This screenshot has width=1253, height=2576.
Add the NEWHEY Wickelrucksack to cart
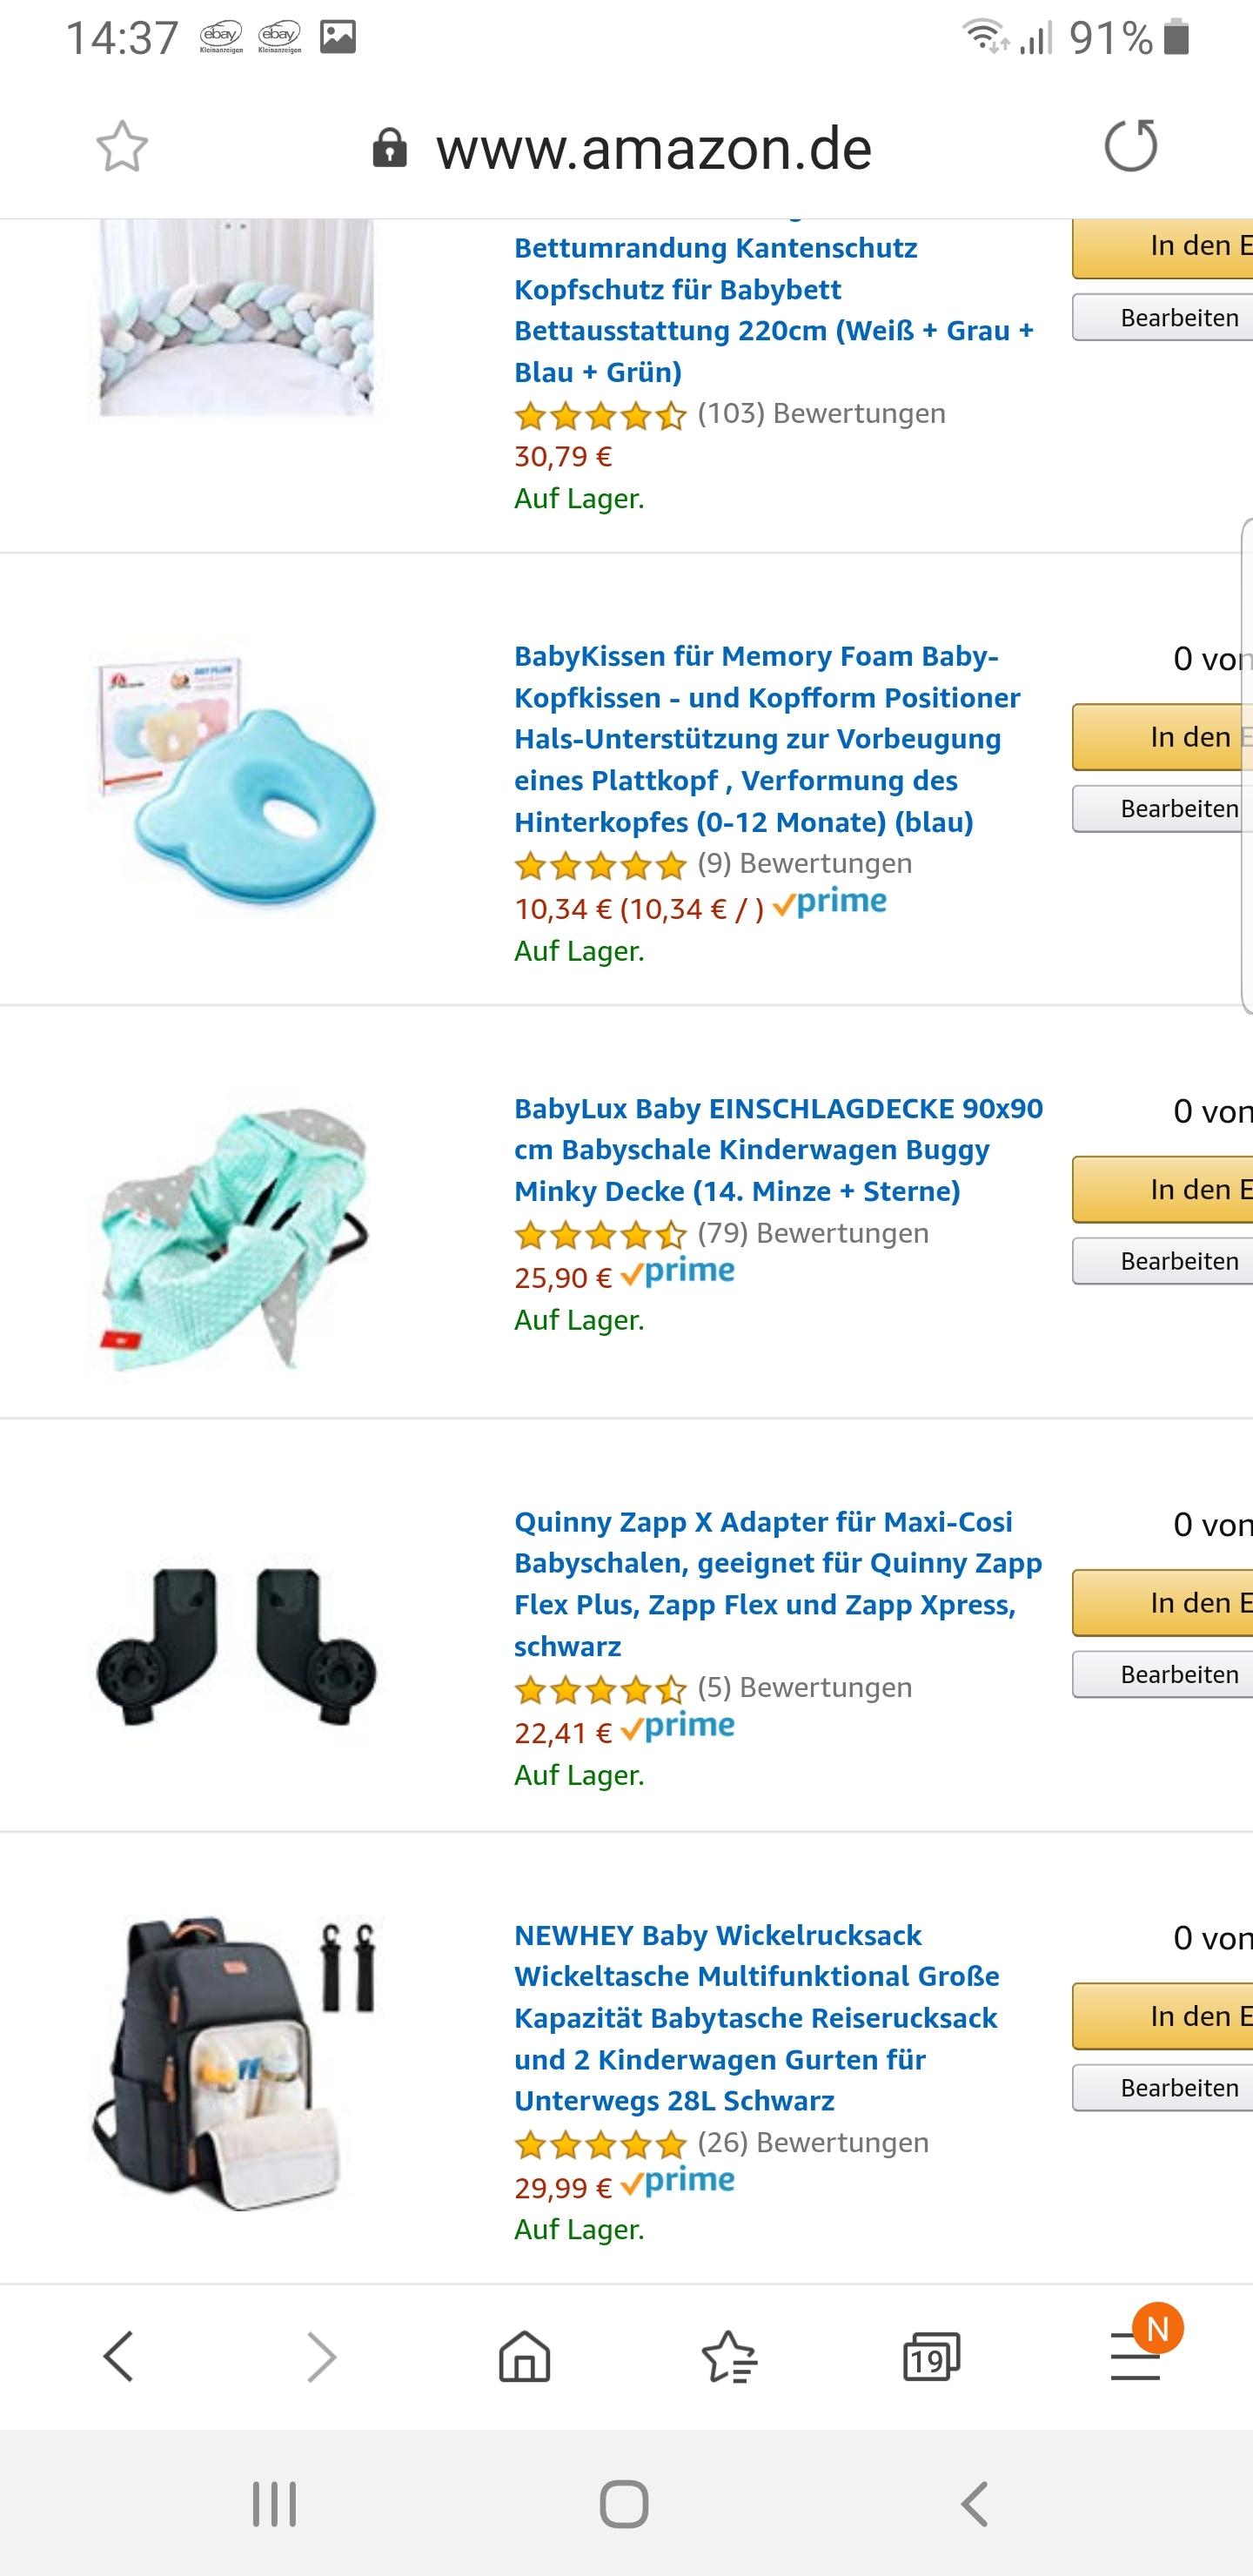click(1163, 2017)
